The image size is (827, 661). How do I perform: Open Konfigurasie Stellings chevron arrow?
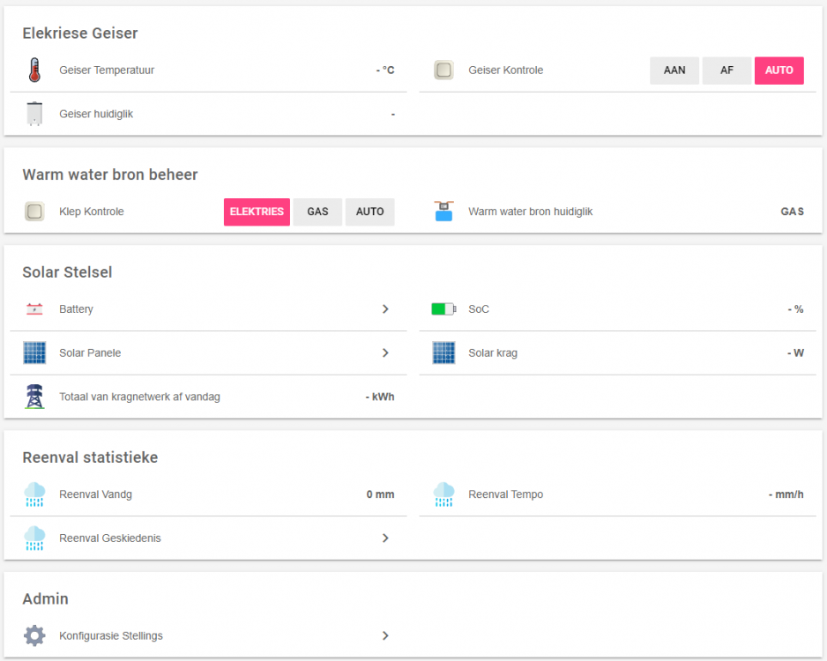click(x=385, y=635)
